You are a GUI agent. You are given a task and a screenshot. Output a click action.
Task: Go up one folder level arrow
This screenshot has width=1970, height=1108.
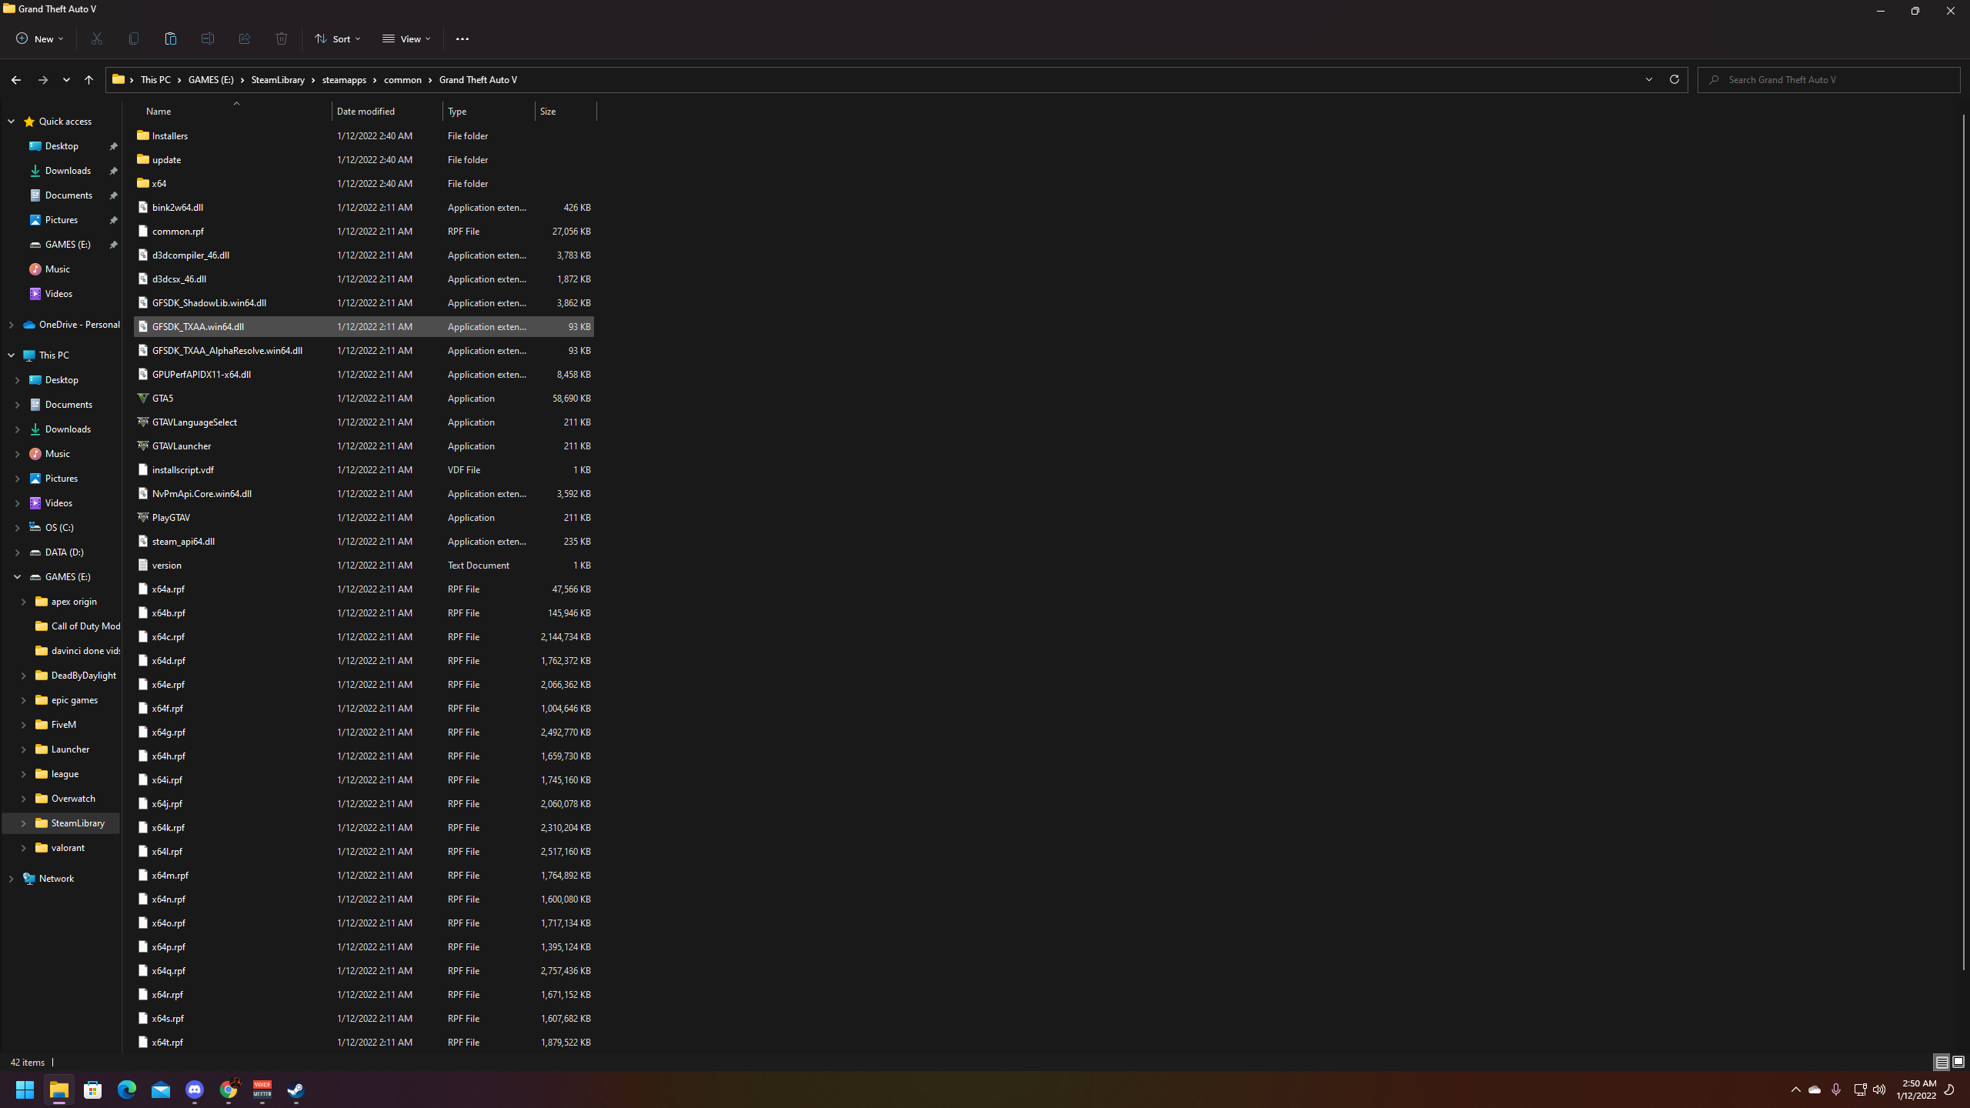(x=88, y=80)
